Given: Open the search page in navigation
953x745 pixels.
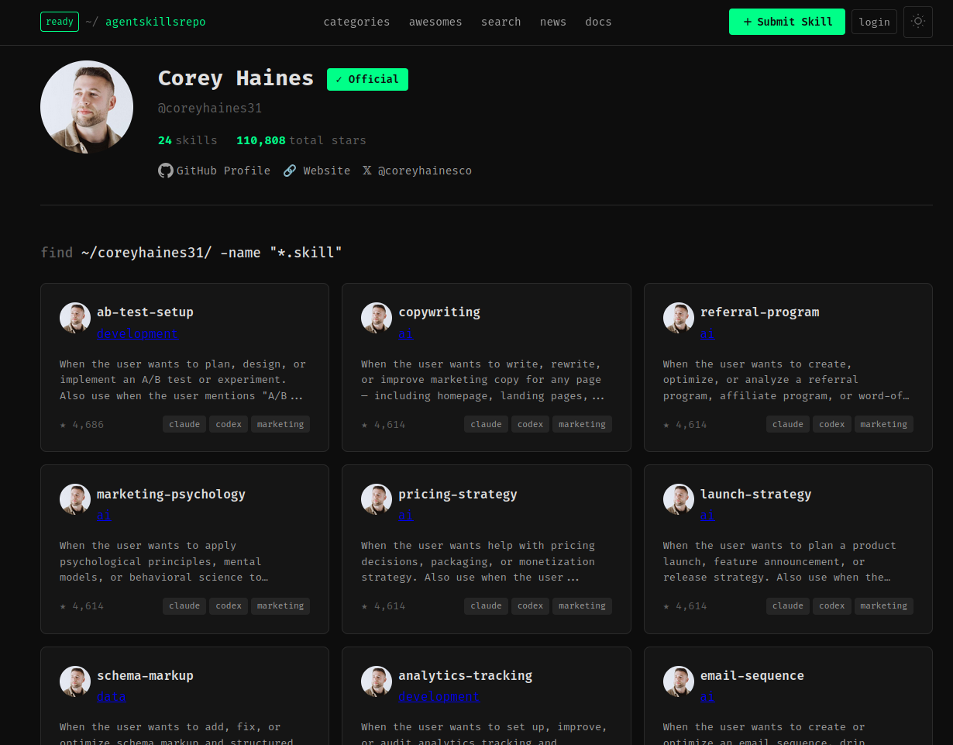Looking at the screenshot, I should (501, 22).
